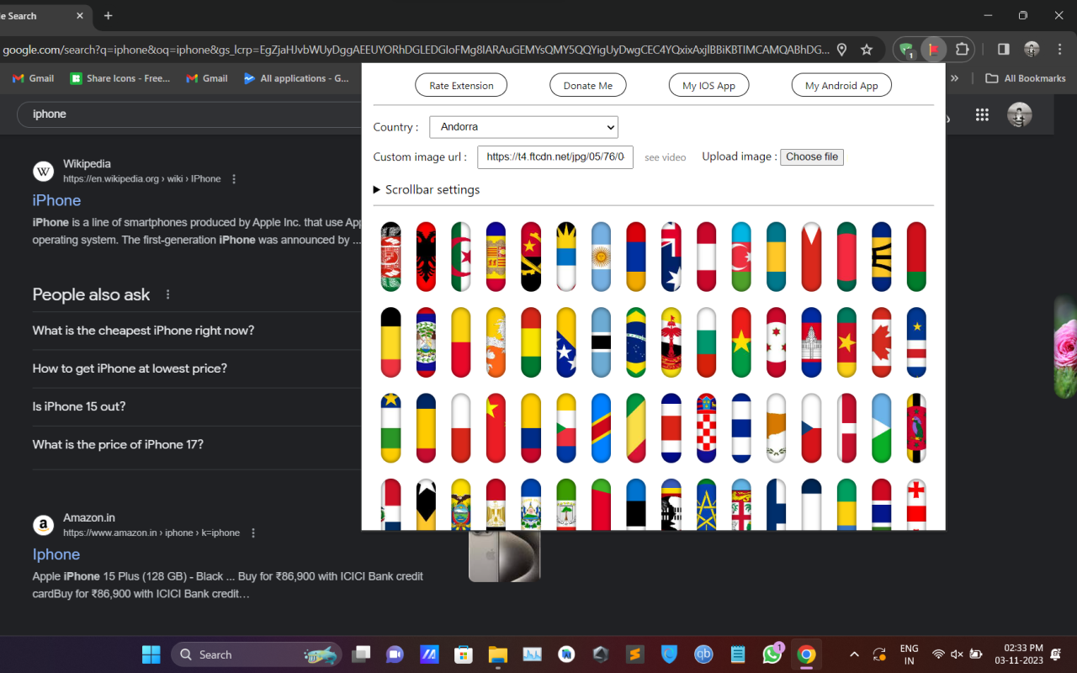Open the Google apps grid
The image size is (1077, 673).
coord(982,115)
